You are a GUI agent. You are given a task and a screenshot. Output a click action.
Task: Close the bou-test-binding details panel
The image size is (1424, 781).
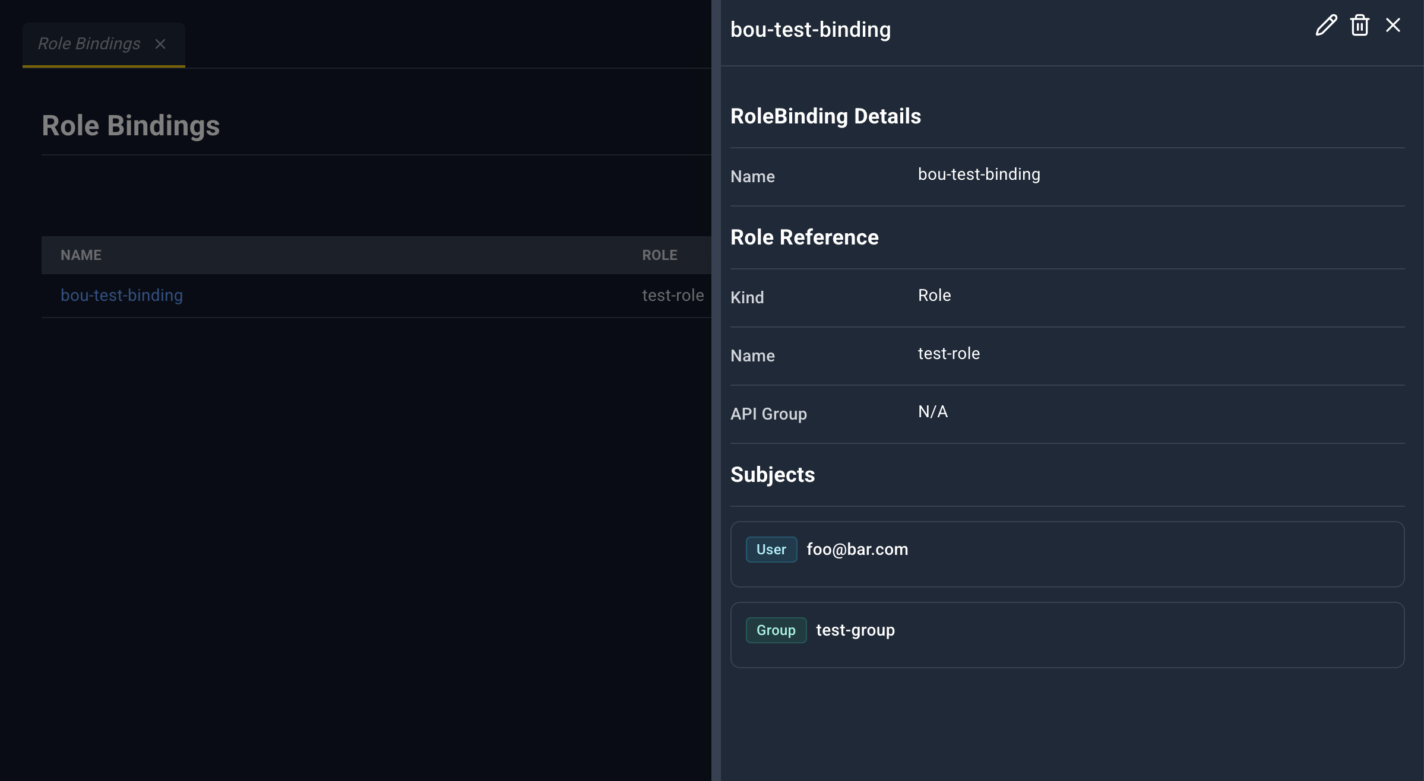pos(1393,25)
